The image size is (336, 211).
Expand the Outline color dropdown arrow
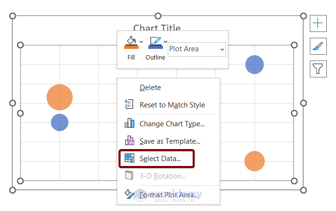[166, 42]
